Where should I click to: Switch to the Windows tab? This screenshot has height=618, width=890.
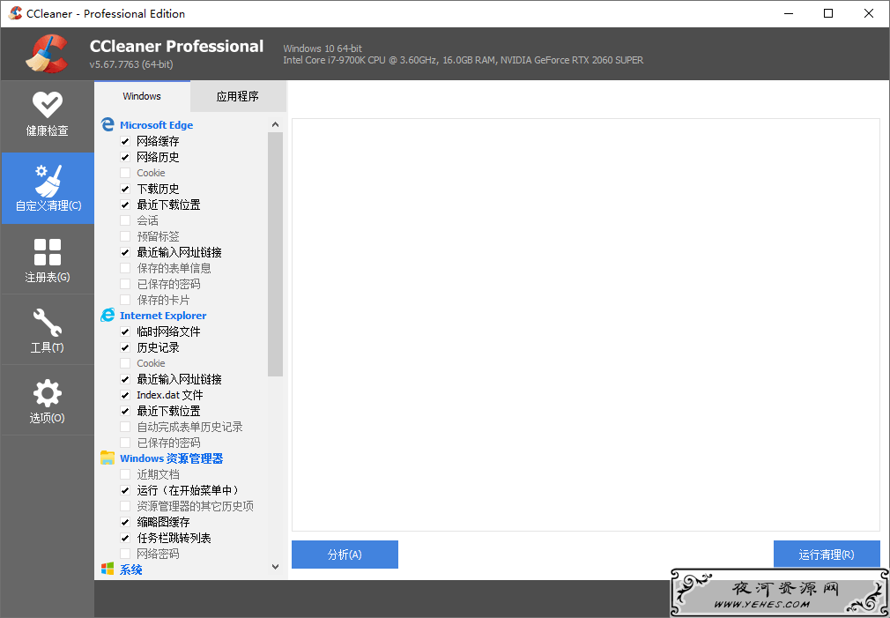click(142, 96)
